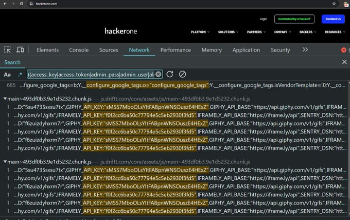Image resolution: width=350 pixels, height=220 pixels.
Task: Open the PARTNERS navigation dropdown
Action: [256, 32]
